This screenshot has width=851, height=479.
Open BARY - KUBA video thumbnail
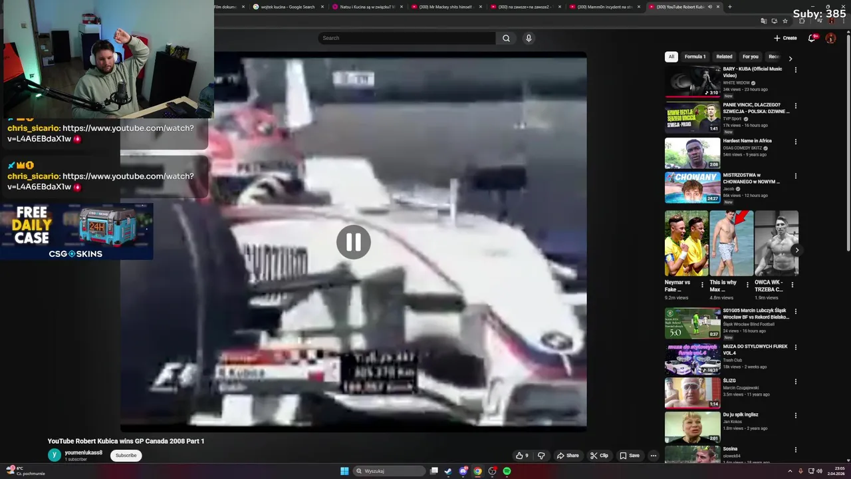[693, 82]
